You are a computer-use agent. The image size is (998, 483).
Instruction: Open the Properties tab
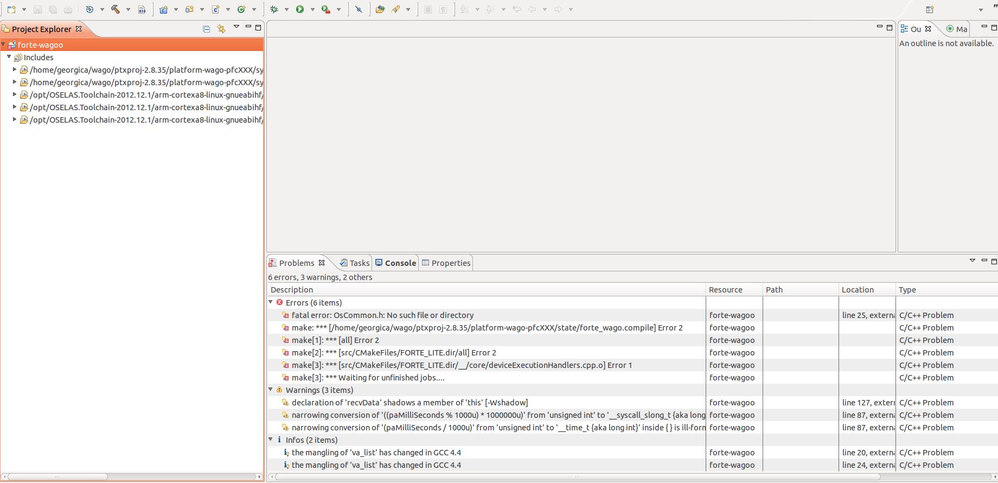tap(450, 263)
